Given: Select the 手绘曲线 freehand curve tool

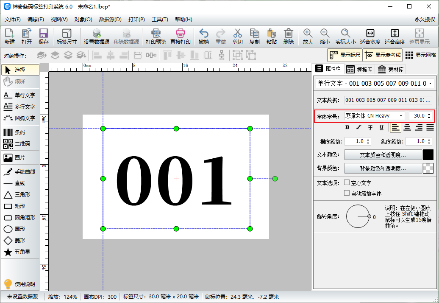Looking at the screenshot, I should (x=20, y=172).
